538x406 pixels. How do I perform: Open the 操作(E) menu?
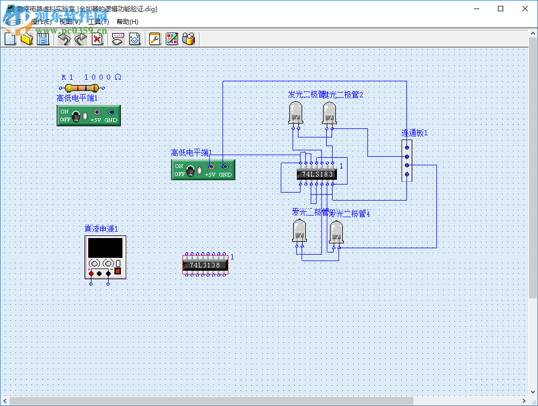pyautogui.click(x=41, y=22)
